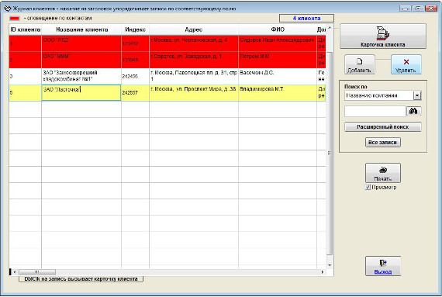Open Расширенный поиск advanced search
Viewport: 442px width, 297px height.
383,127
